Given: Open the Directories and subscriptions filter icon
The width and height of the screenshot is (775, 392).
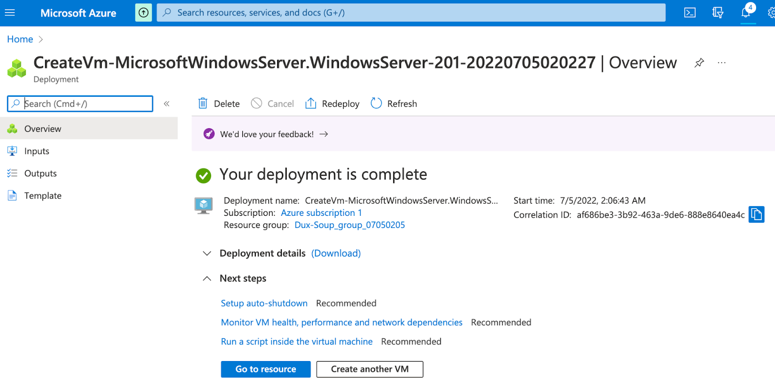Looking at the screenshot, I should point(718,13).
